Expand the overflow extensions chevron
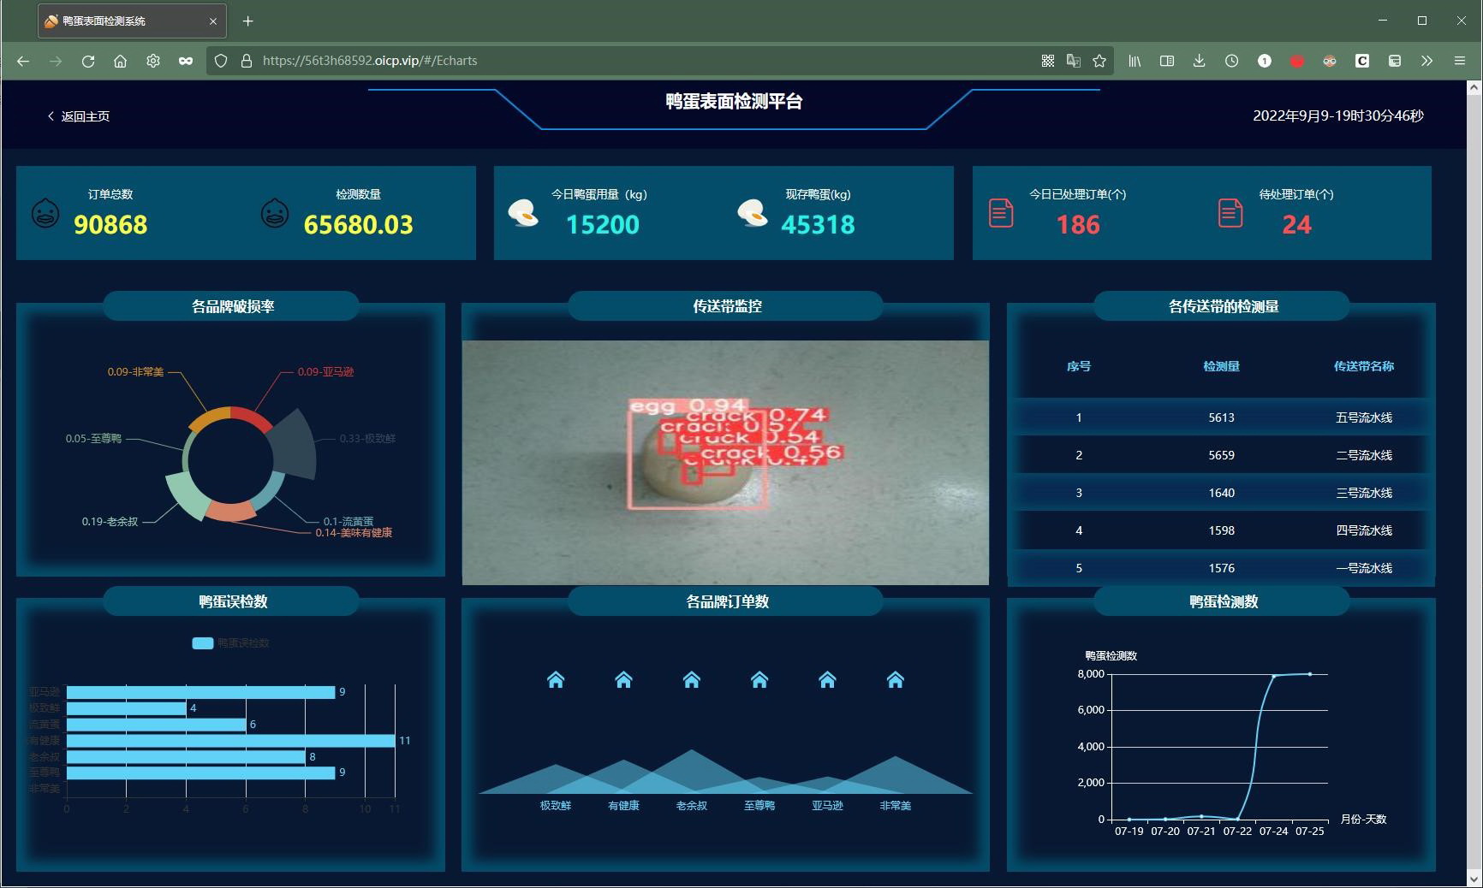The width and height of the screenshot is (1483, 888). click(x=1426, y=61)
